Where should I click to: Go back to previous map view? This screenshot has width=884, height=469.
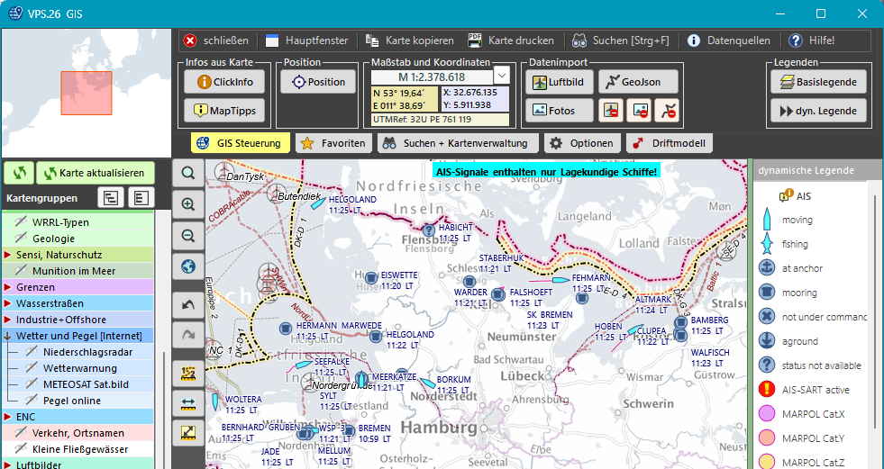pos(188,305)
